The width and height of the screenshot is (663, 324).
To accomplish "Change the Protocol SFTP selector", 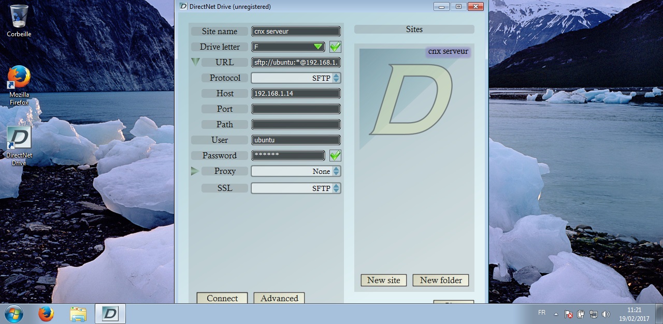I will click(336, 78).
